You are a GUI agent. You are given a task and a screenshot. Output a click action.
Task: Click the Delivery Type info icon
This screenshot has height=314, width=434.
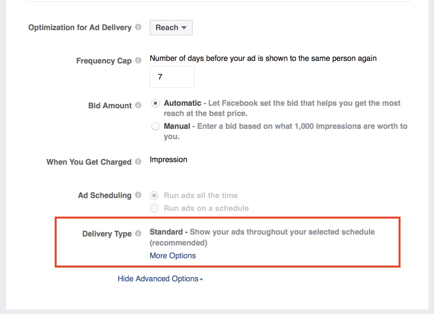point(138,233)
